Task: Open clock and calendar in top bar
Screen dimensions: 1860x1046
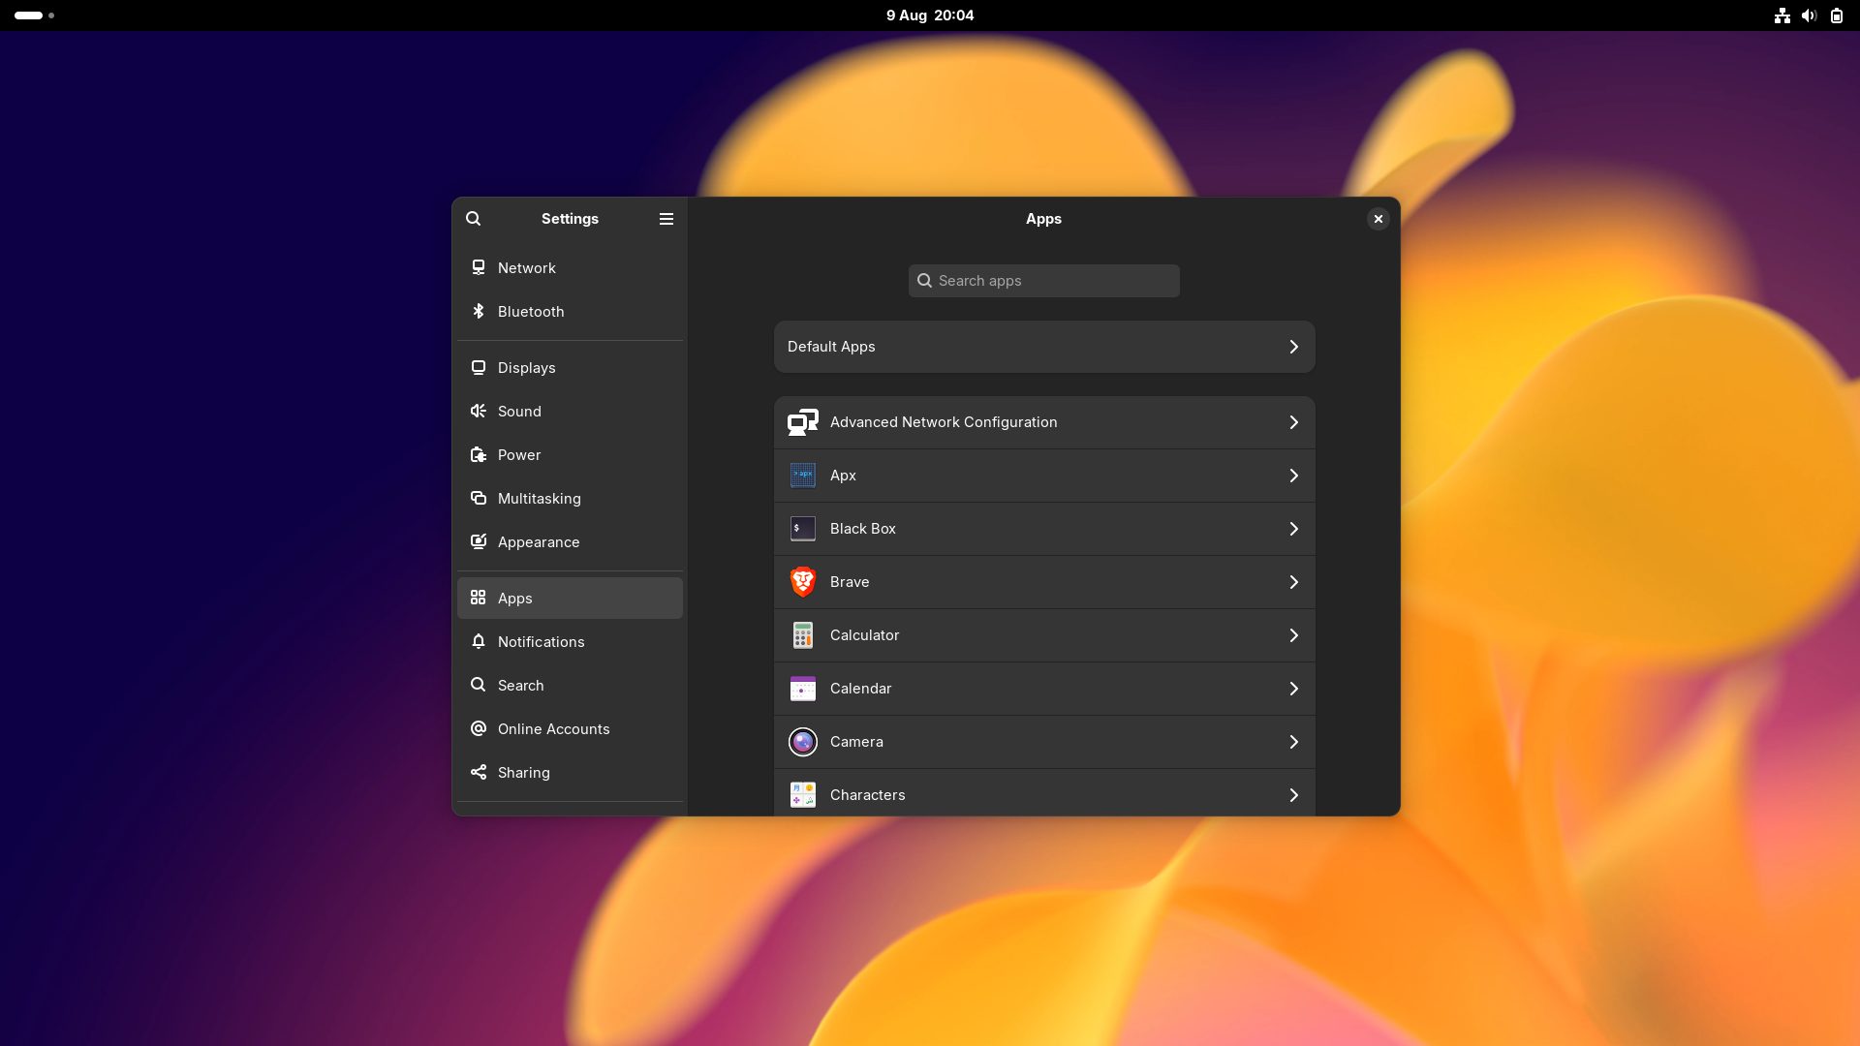Action: (930, 15)
